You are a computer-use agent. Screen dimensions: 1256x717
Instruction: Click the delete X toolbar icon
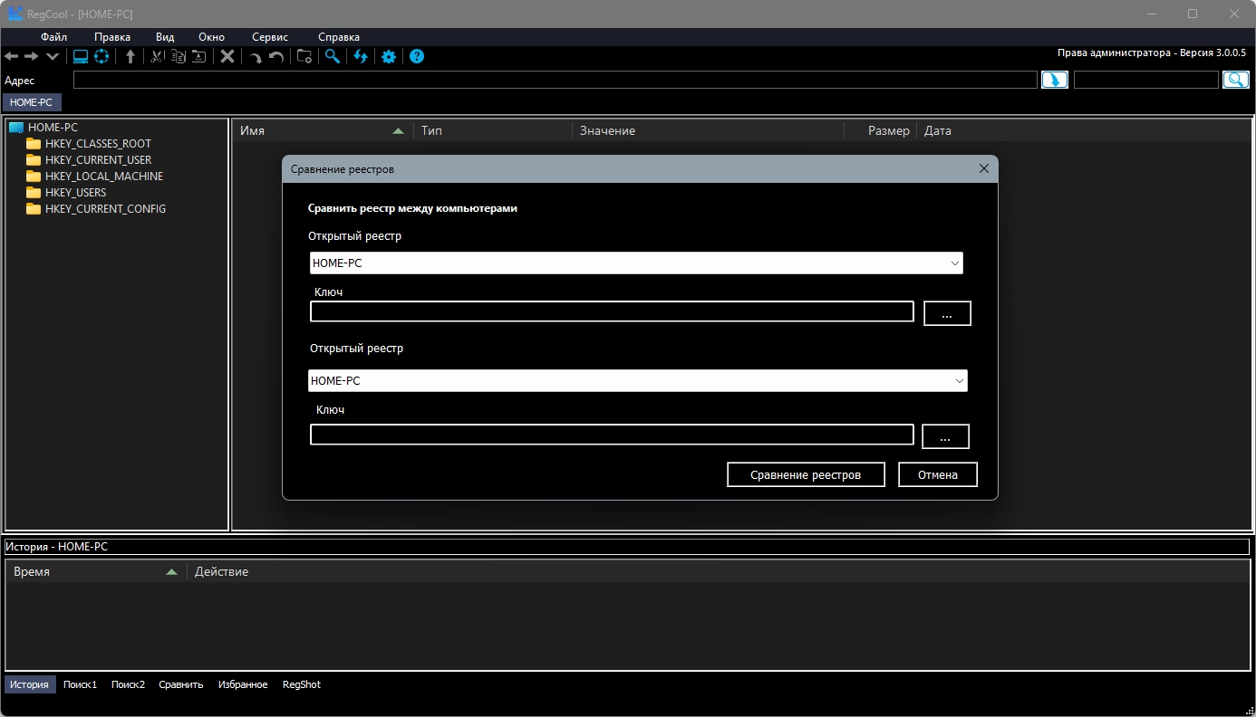[x=227, y=56]
